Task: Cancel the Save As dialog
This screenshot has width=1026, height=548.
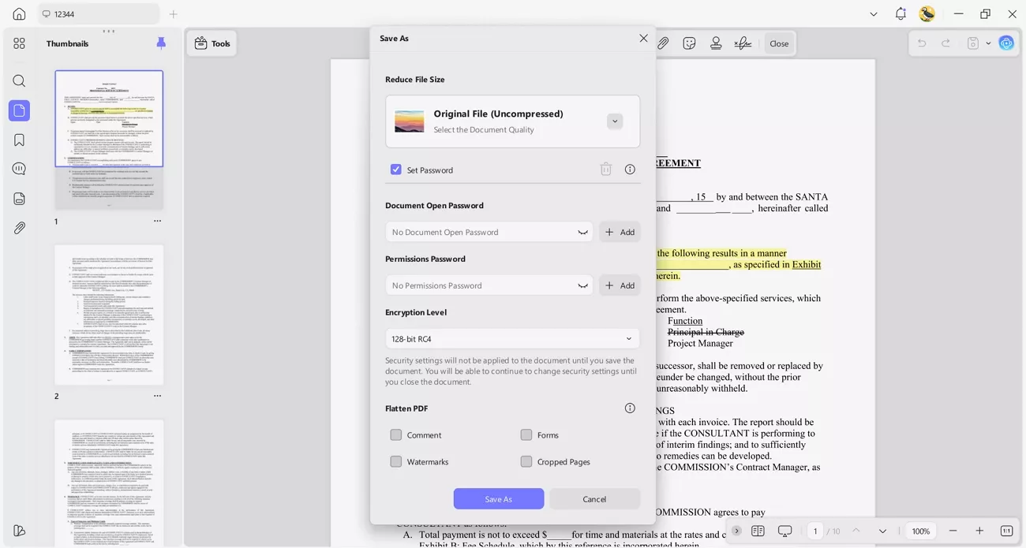Action: pos(594,498)
